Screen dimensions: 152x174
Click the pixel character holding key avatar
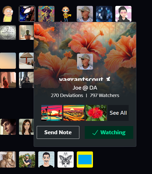coord(66,14)
